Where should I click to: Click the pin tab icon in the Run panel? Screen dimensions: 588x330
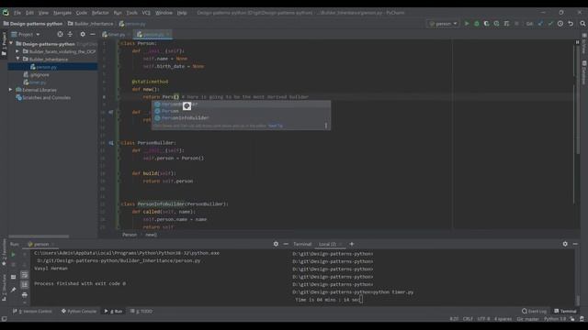coord(13,290)
